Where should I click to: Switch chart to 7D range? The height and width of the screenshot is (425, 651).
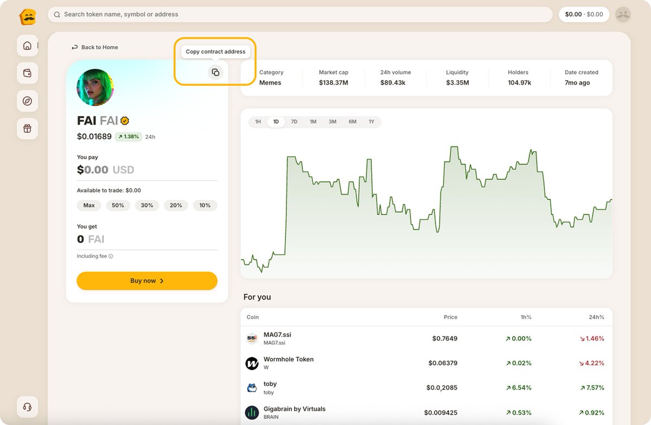(x=294, y=122)
